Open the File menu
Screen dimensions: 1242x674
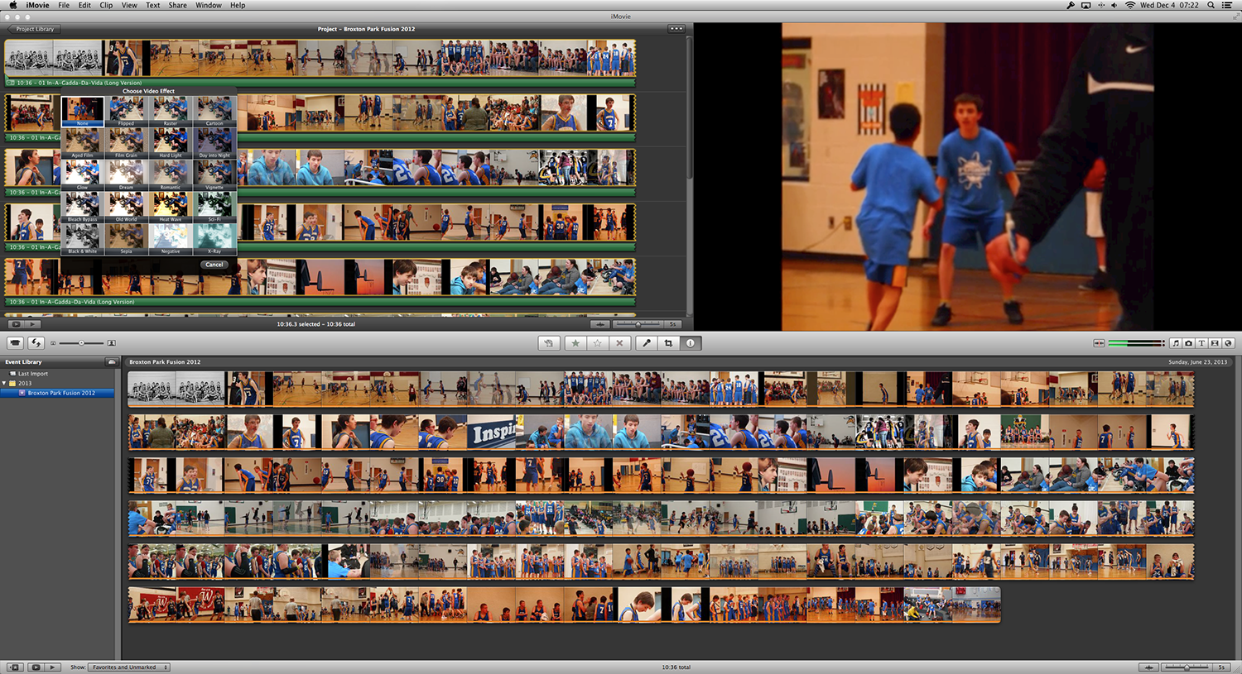pos(64,5)
